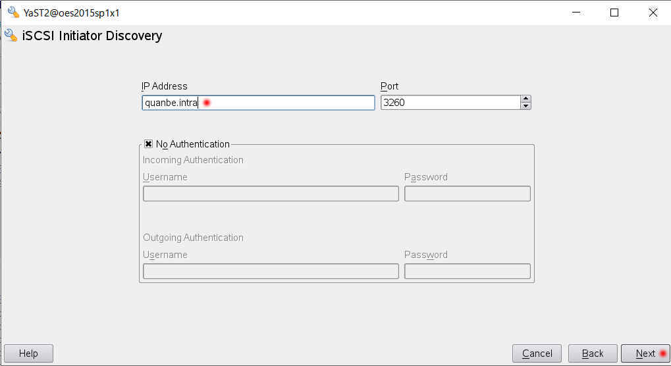The height and width of the screenshot is (366, 671).
Task: Click into the Port number field
Action: (450, 103)
